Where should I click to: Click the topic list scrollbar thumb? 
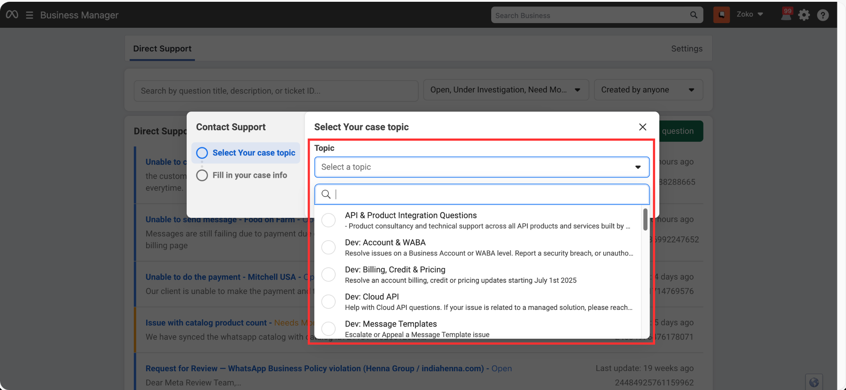(645, 219)
